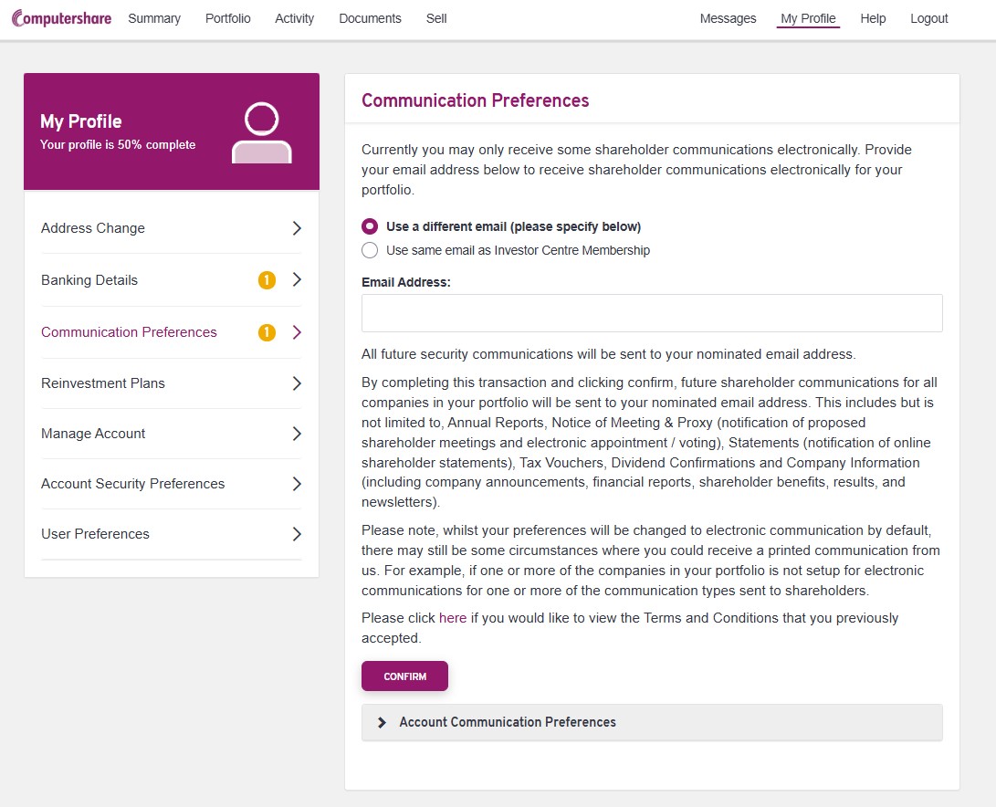This screenshot has height=807, width=996.
Task: Go to the Documents tab
Action: click(x=370, y=18)
